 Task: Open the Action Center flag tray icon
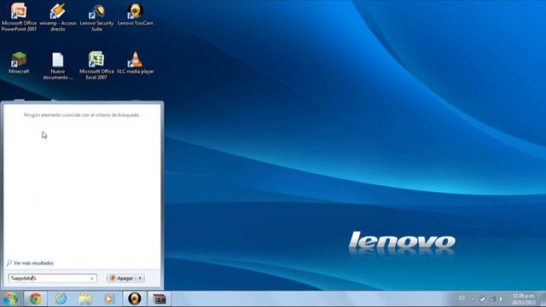point(483,298)
